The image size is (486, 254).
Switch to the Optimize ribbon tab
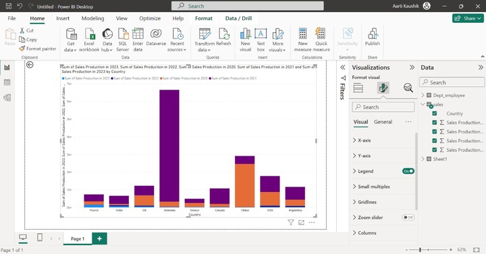(150, 18)
